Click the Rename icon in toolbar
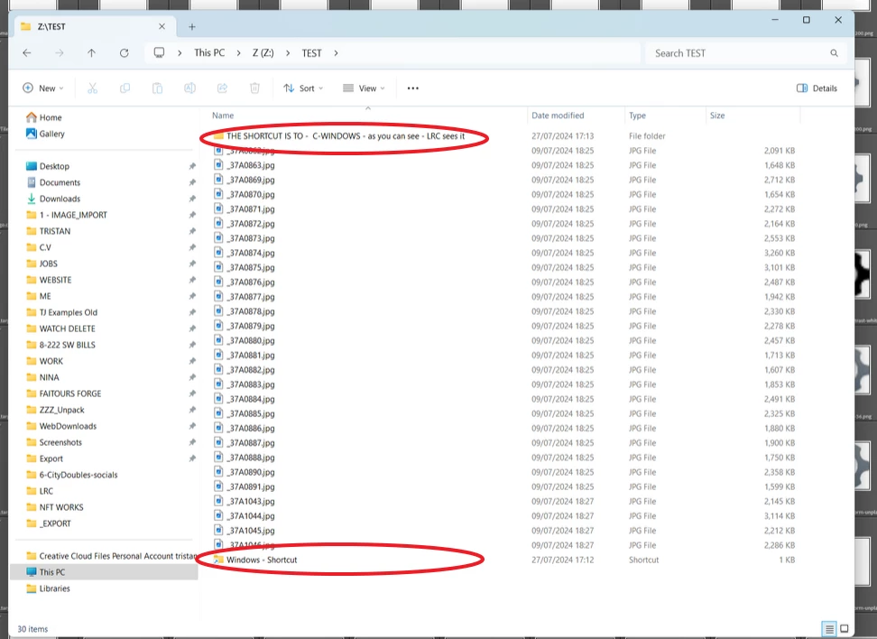Screen dimensions: 877x639 point(189,88)
